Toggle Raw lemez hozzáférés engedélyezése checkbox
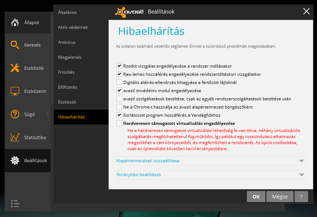Screen dimensions: 317x217 click(119, 74)
